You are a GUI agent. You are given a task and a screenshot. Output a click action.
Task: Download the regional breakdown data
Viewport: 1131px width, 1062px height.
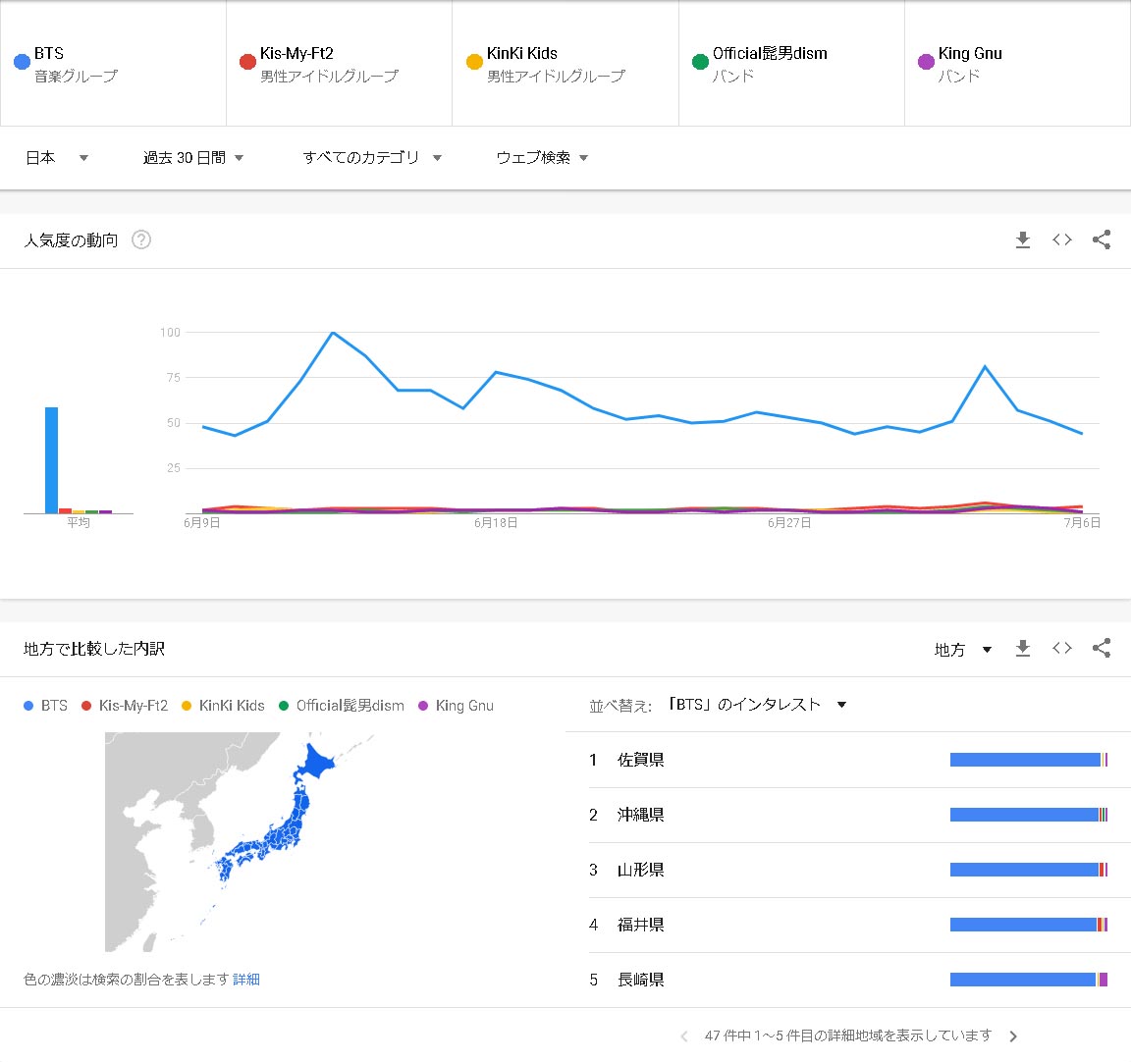pyautogui.click(x=1022, y=648)
